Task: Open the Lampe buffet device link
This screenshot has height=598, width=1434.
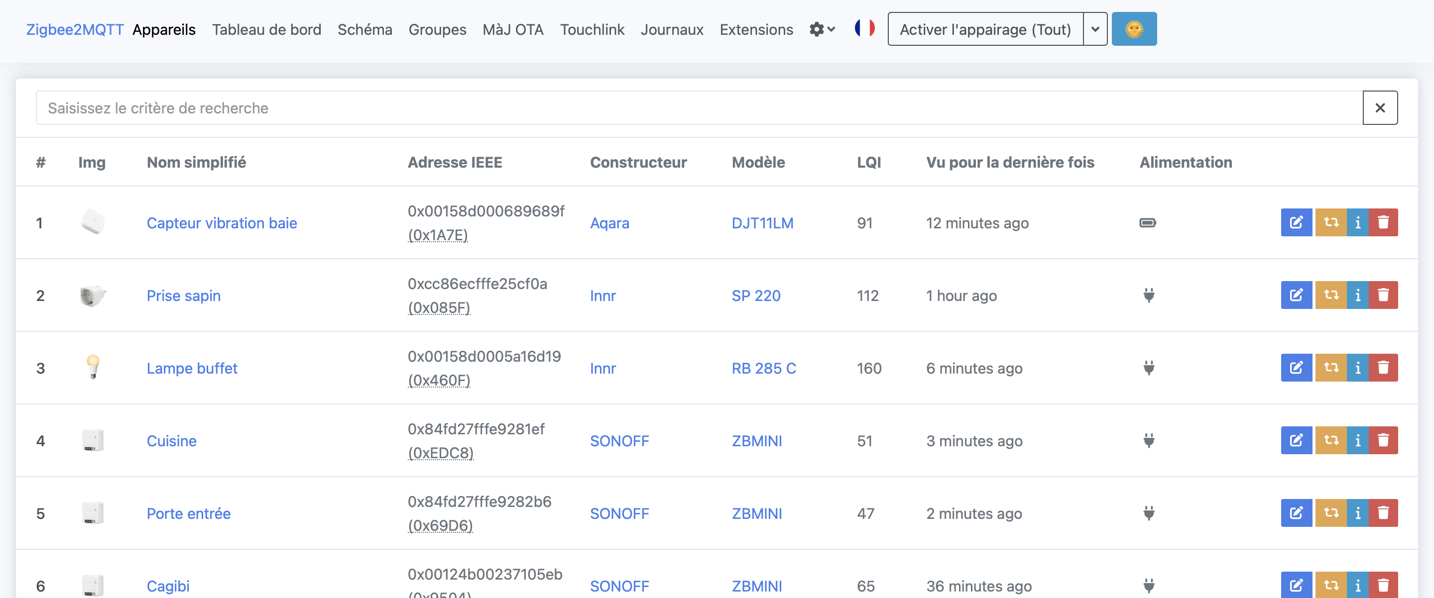Action: pos(192,368)
